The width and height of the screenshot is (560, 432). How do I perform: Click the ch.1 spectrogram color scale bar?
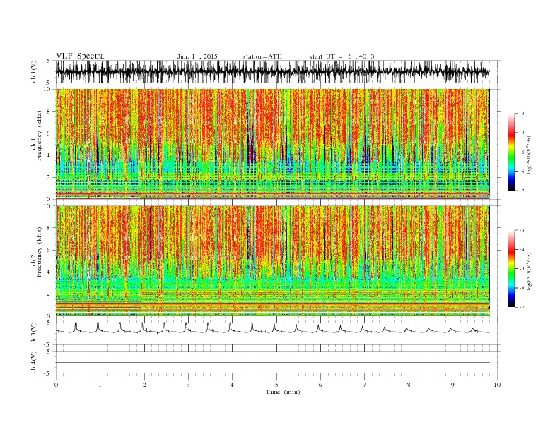(511, 152)
